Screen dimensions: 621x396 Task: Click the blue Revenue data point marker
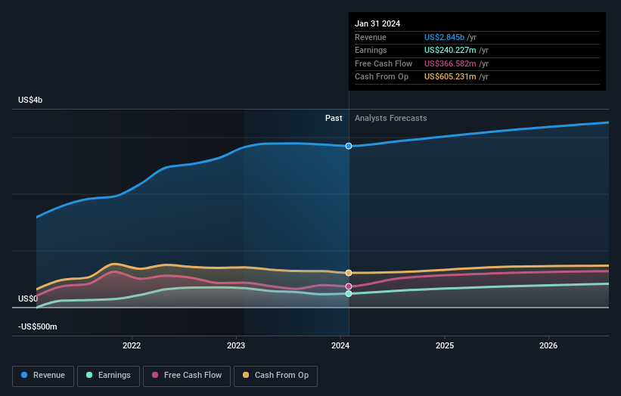[349, 146]
